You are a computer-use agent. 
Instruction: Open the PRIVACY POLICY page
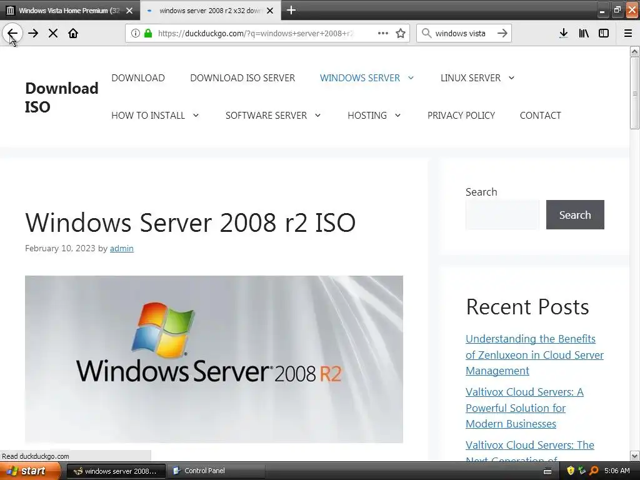tap(461, 116)
